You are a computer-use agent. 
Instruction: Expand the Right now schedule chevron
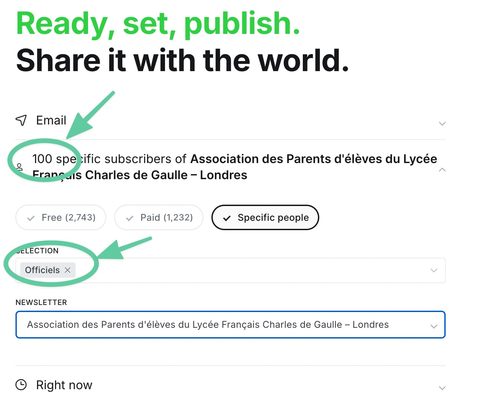click(442, 388)
